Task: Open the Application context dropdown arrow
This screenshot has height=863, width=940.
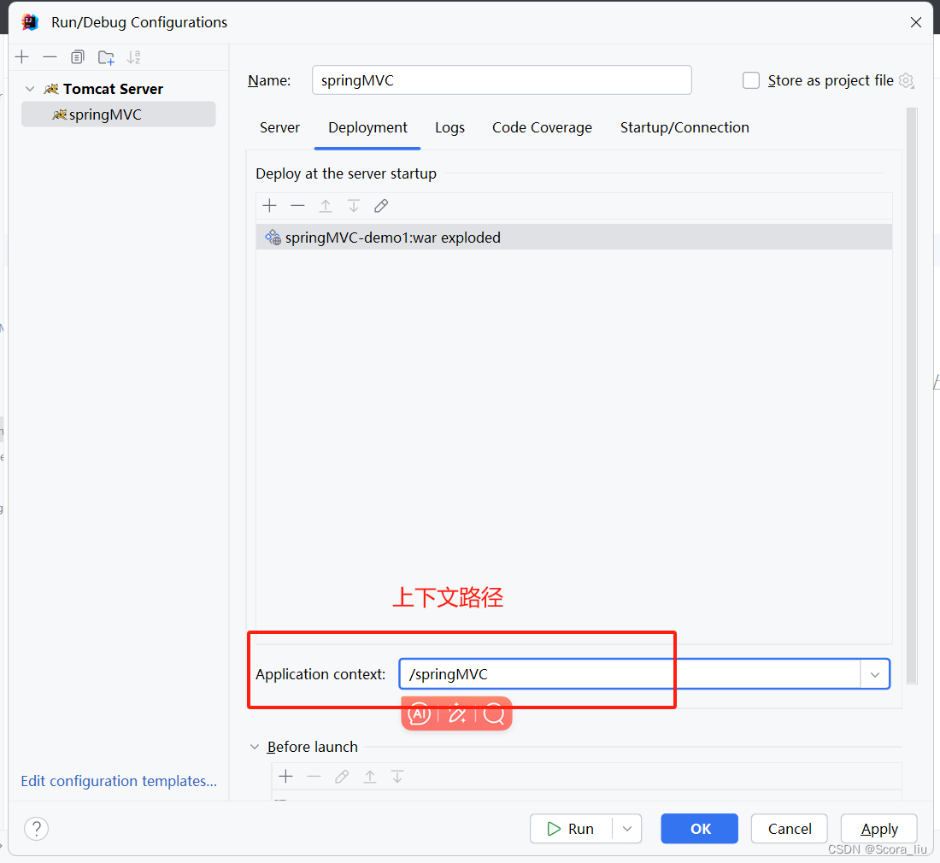Action: [875, 674]
